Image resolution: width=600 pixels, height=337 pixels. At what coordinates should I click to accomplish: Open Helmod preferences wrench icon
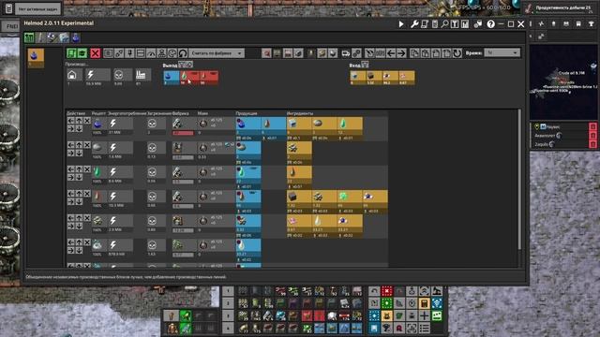click(414, 24)
